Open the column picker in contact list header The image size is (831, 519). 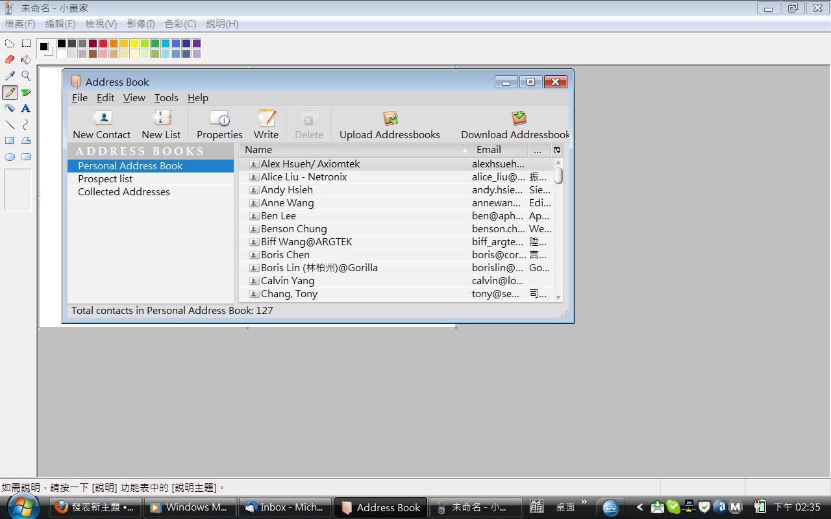[556, 150]
